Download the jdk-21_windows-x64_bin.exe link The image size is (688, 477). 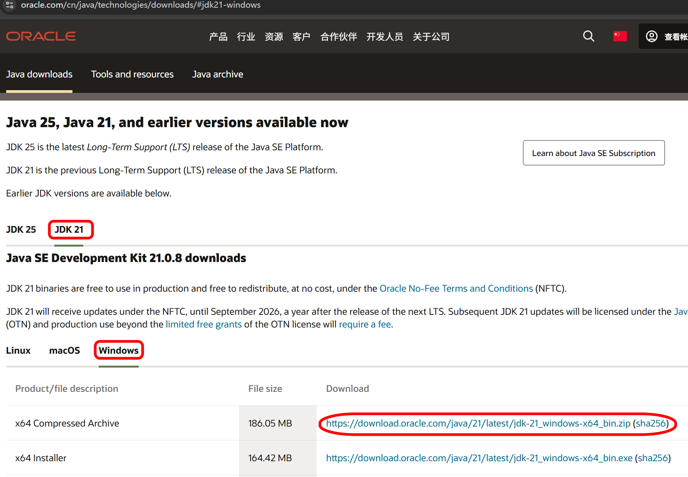479,458
